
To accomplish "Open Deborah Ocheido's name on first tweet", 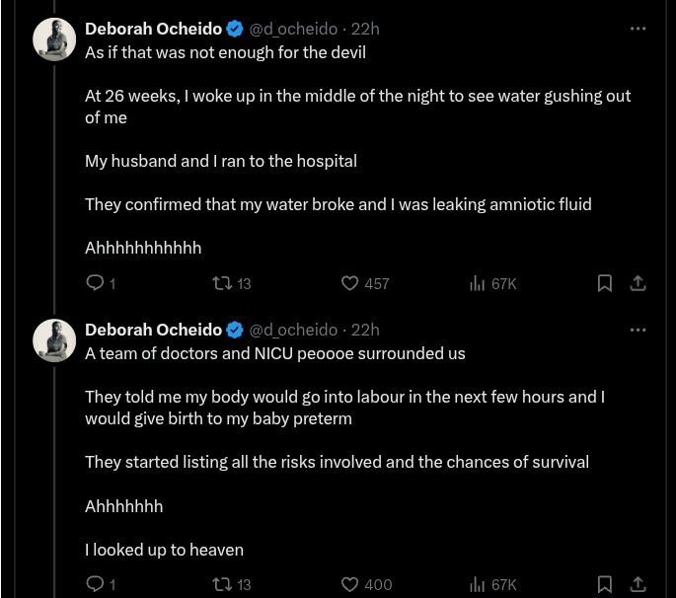I will [153, 29].
